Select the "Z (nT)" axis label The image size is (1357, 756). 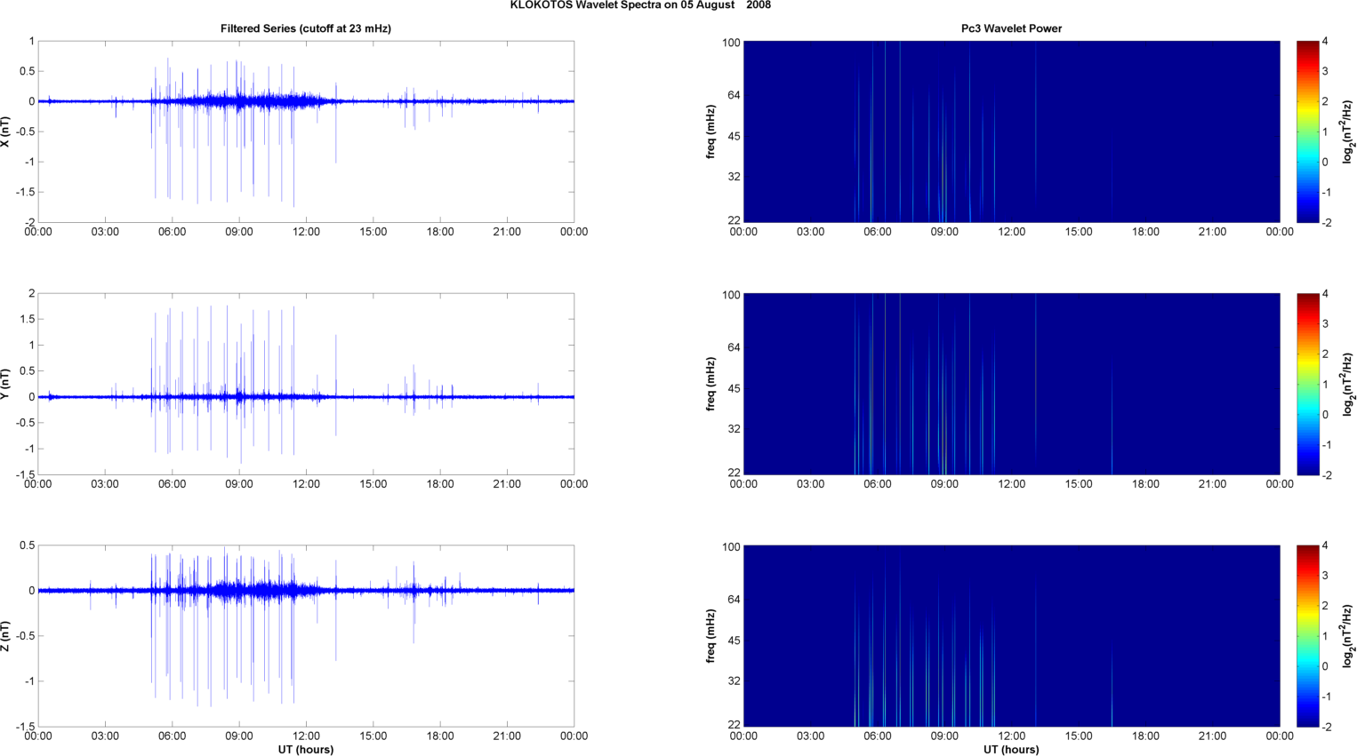tap(6, 636)
